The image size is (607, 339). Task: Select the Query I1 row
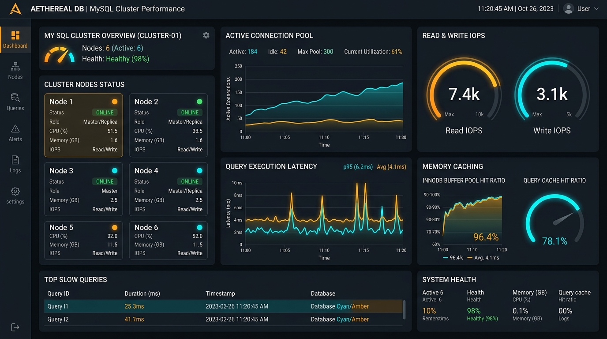(x=223, y=306)
